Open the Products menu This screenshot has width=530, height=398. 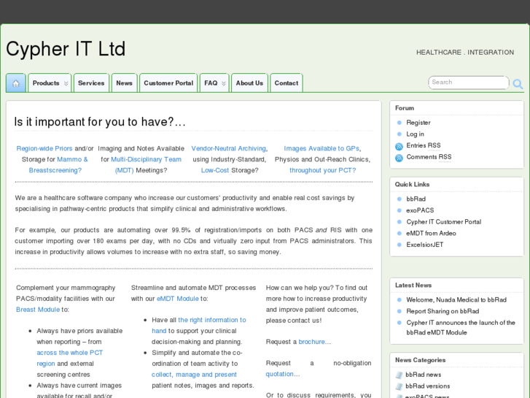click(50, 83)
